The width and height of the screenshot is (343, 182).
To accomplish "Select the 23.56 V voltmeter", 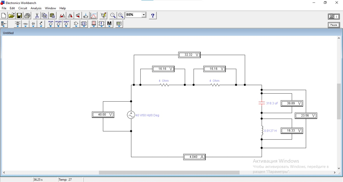I will click(x=306, y=116).
